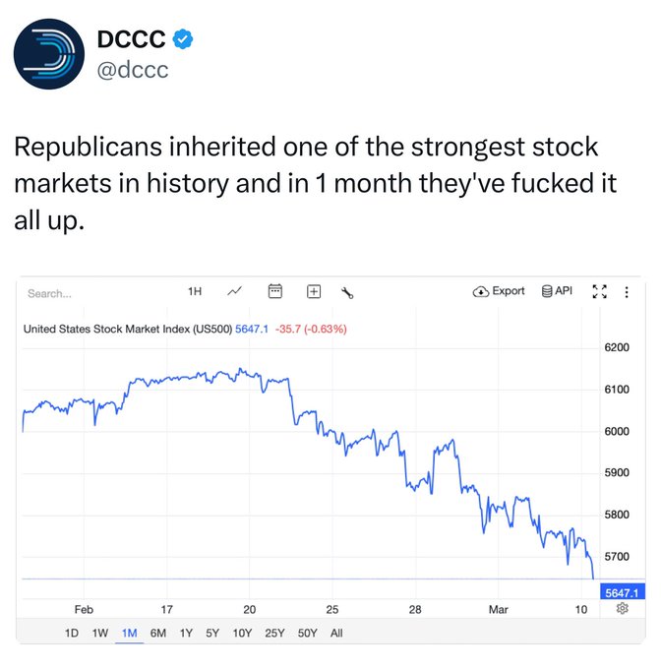Open the calendar date range picker
The height and width of the screenshot is (669, 661).
275,291
